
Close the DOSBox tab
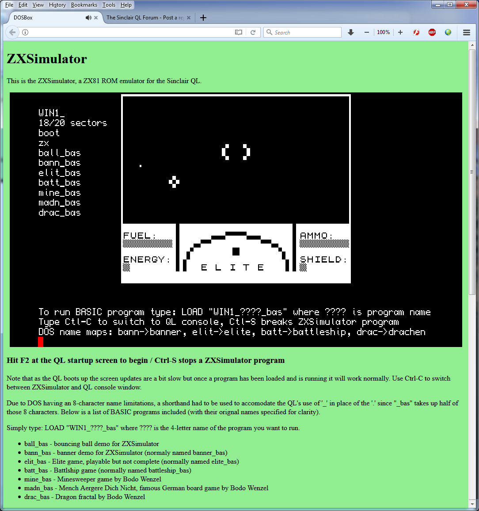[96, 18]
